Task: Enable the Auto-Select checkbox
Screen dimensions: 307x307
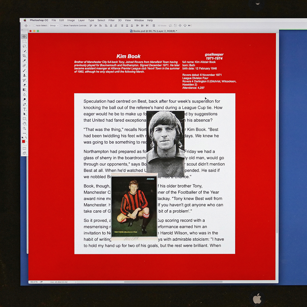Action: coord(34,25)
